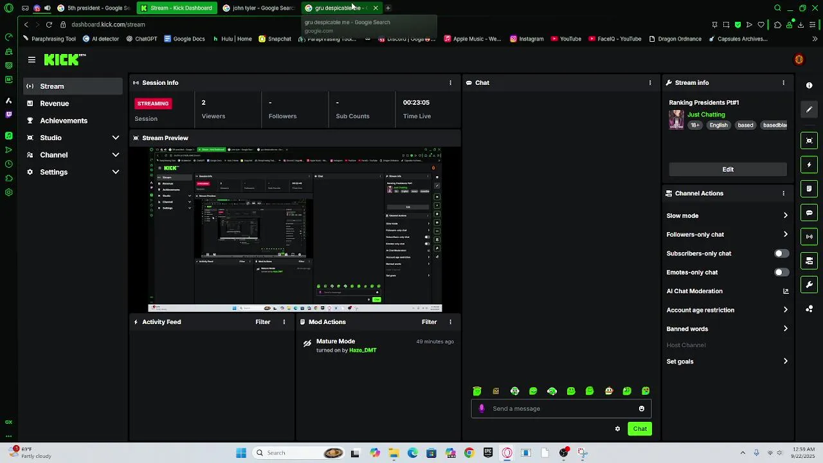Open Activity Feed Filter dropdown
This screenshot has height=463, width=823.
(x=262, y=322)
